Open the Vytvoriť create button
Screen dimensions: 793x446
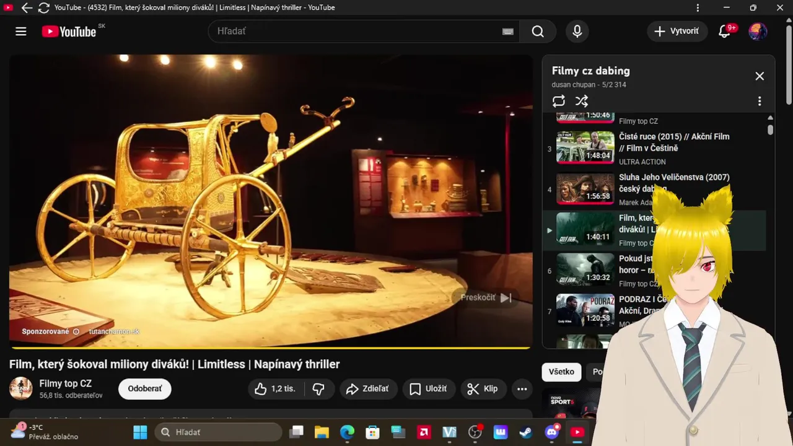point(677,31)
